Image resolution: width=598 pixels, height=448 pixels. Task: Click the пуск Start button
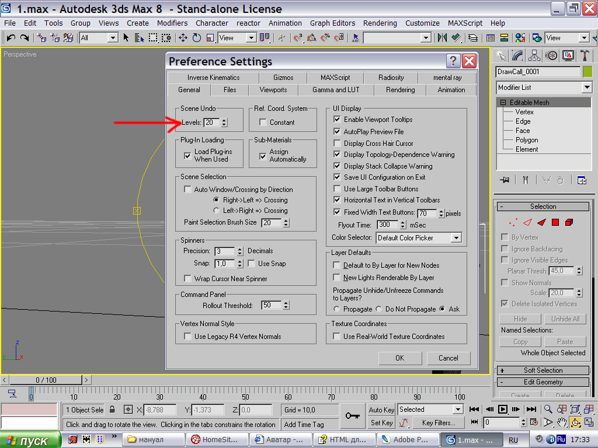pos(30,440)
